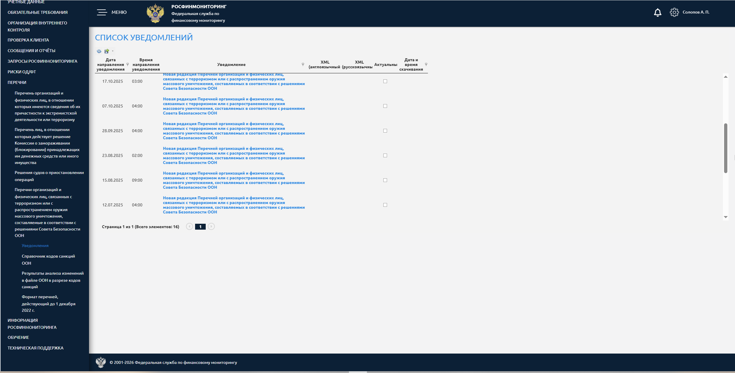Filter the Уведомление column
The height and width of the screenshot is (373, 735).
303,64
